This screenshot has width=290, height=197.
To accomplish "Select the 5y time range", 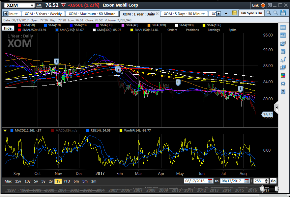I will point(36,181).
